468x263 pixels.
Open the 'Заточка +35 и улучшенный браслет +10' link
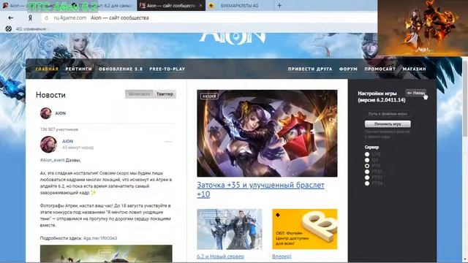coord(260,189)
